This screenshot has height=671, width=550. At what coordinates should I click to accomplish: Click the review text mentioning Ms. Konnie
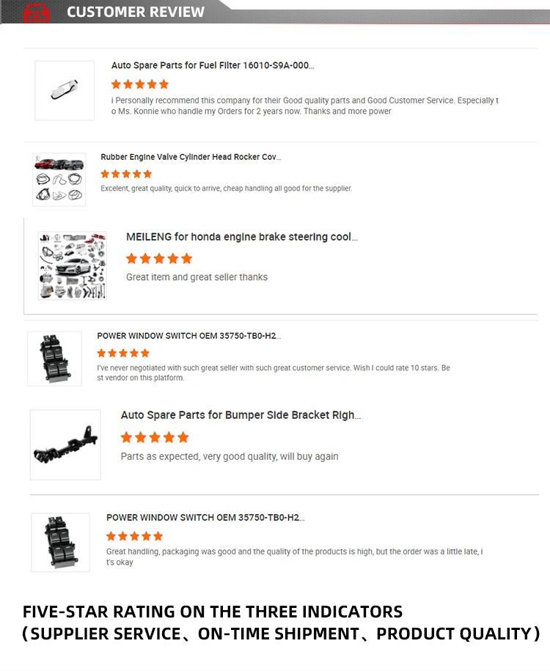[305, 106]
